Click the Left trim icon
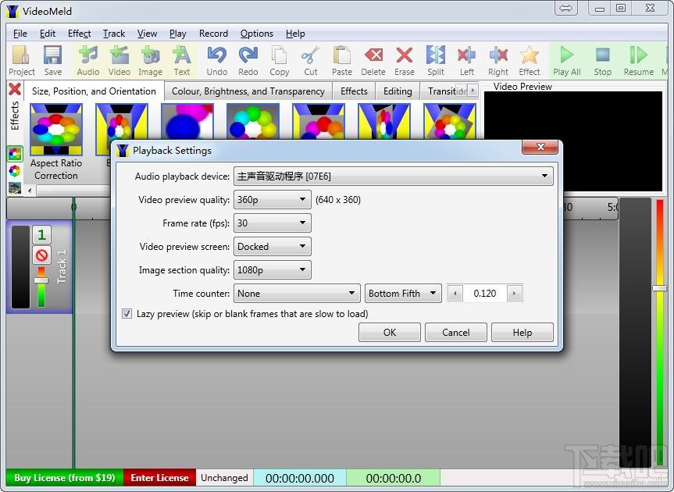This screenshot has width=674, height=492. (467, 60)
